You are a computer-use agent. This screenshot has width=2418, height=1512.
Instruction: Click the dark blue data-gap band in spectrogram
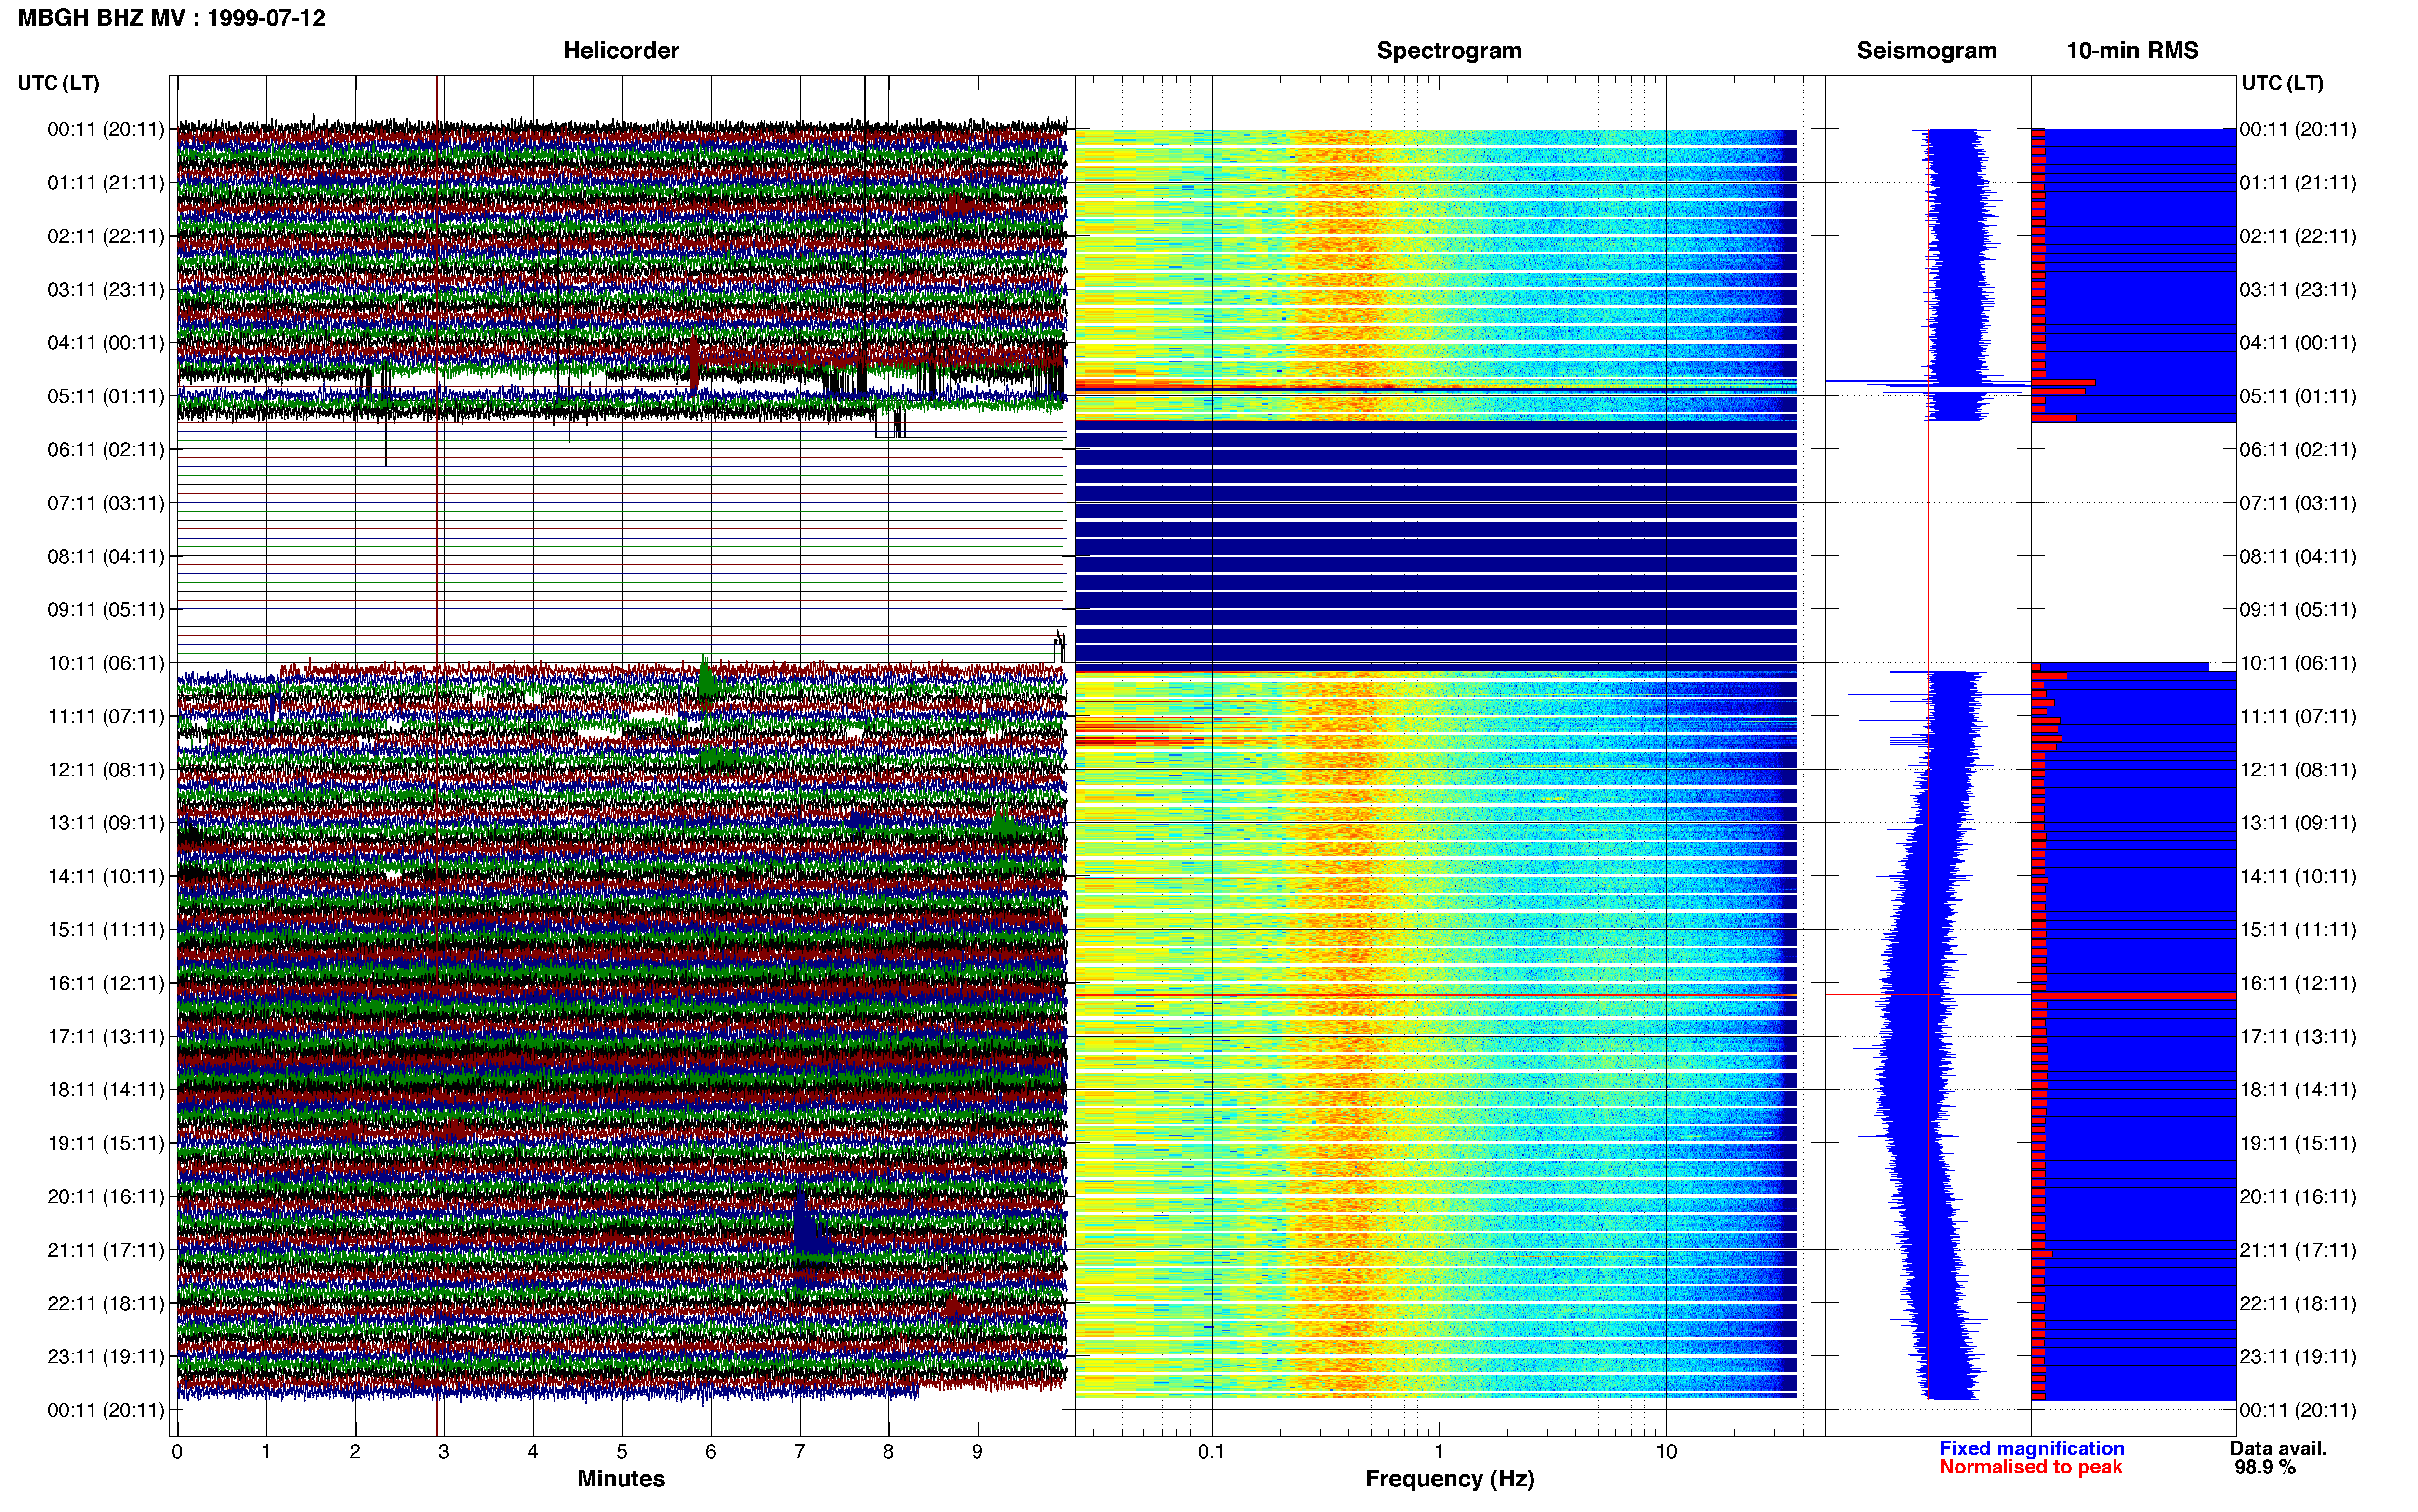(x=1436, y=546)
